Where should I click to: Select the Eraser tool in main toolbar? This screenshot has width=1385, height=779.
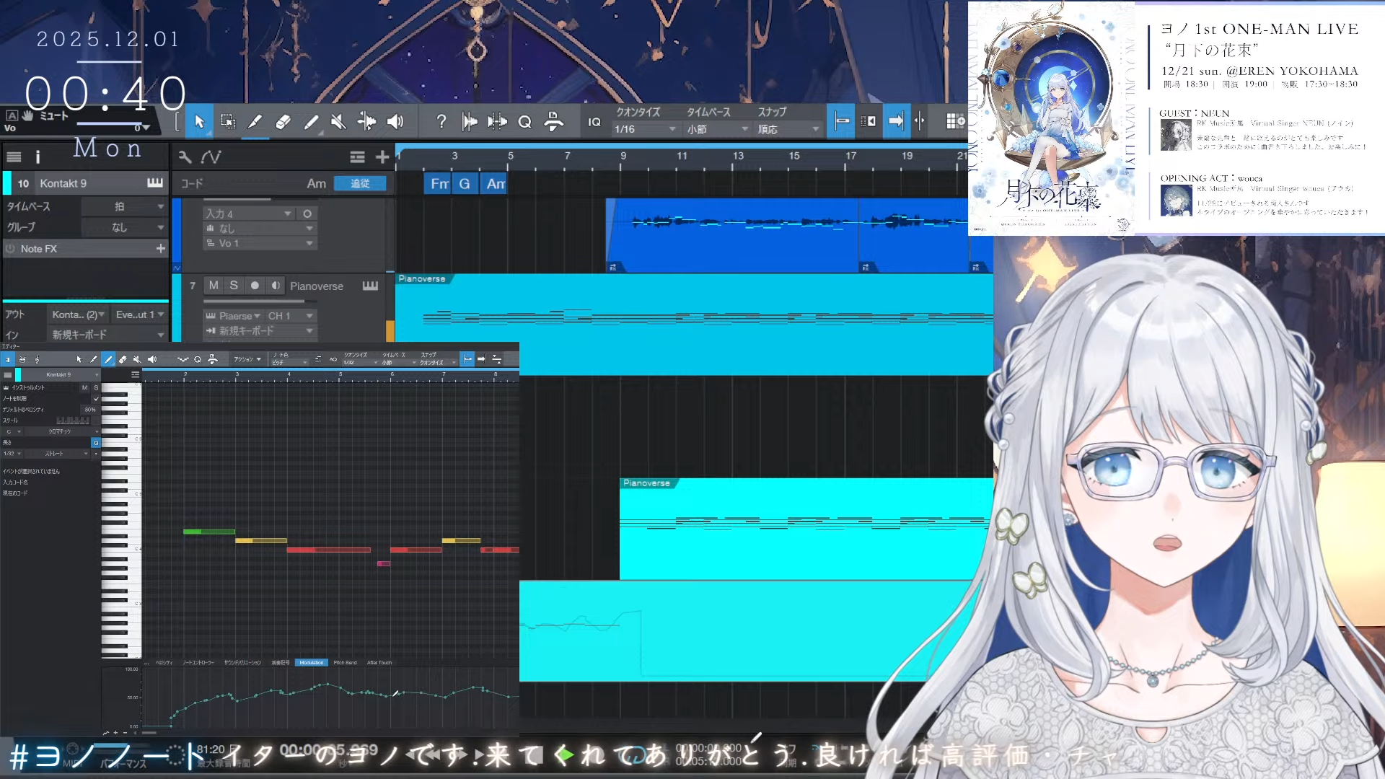283,122
